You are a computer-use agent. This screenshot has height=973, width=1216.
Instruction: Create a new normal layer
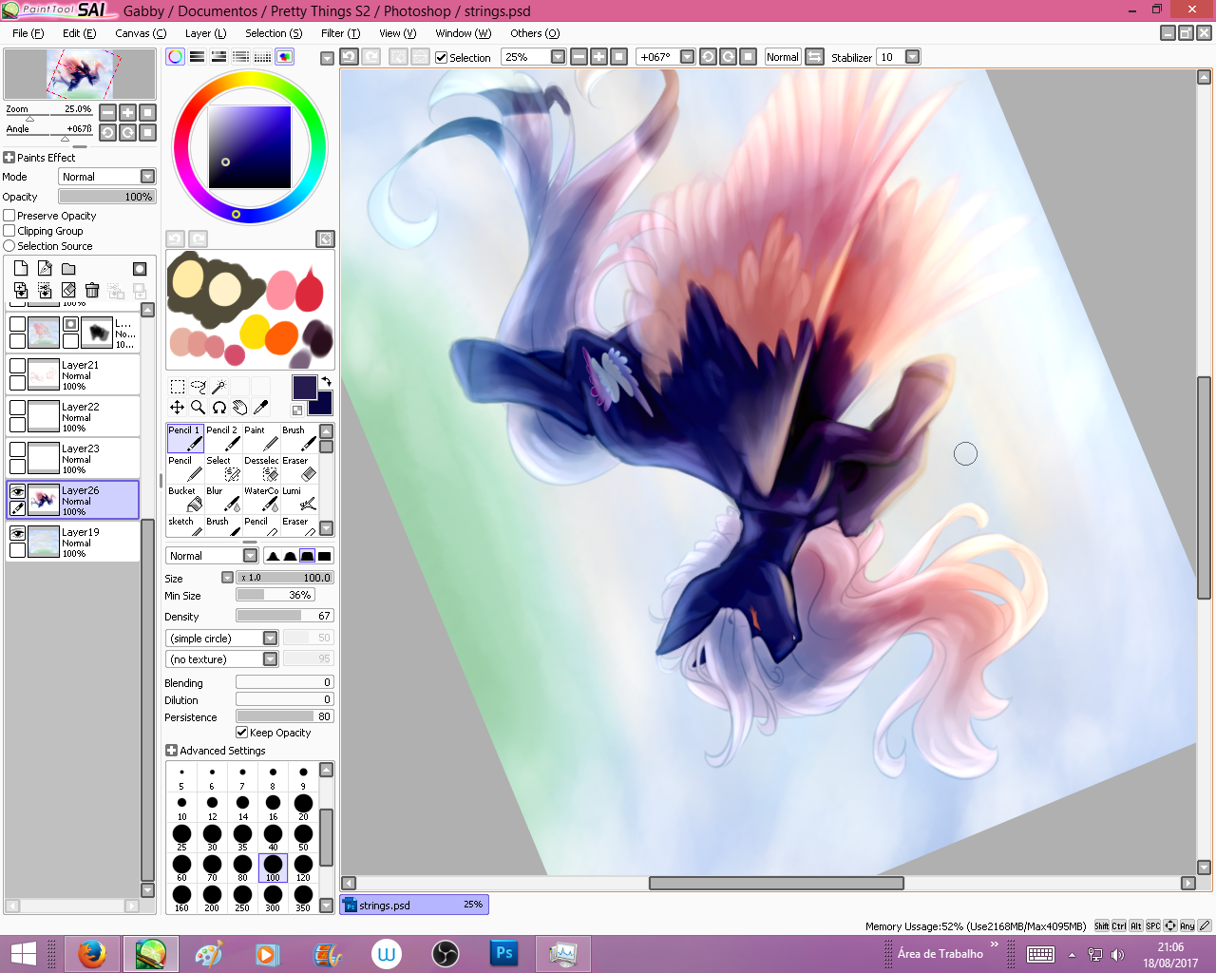click(21, 269)
